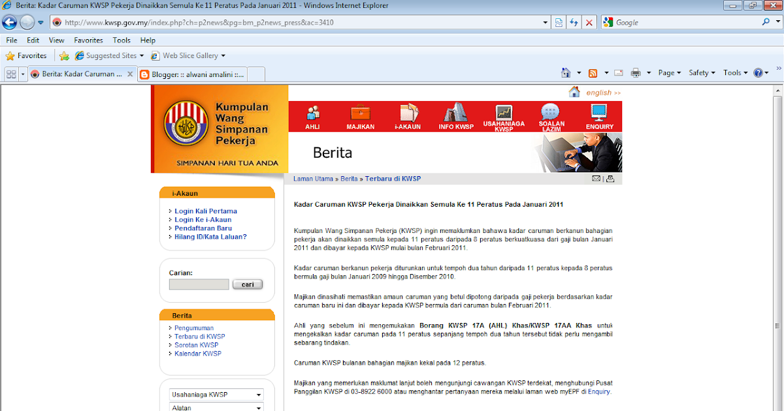
Task: Click inside the Google search box
Action: (x=685, y=22)
